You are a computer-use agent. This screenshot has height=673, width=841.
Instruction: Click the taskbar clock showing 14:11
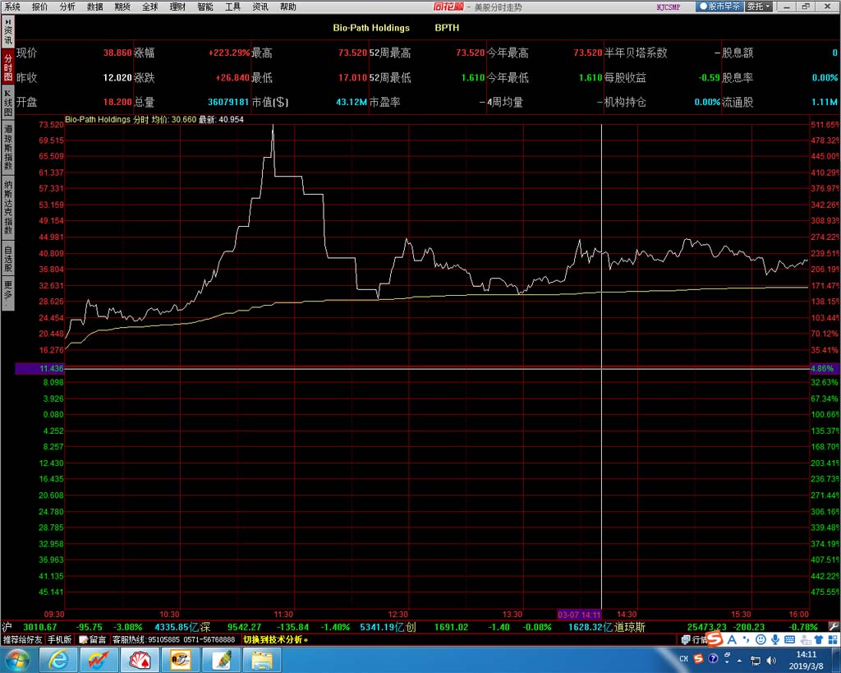tap(806, 660)
